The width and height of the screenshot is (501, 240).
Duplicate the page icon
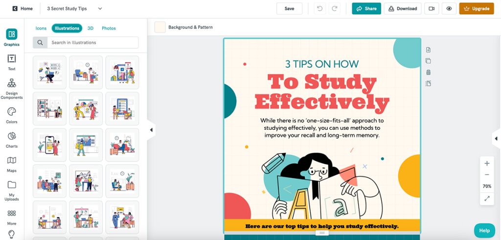point(429,61)
